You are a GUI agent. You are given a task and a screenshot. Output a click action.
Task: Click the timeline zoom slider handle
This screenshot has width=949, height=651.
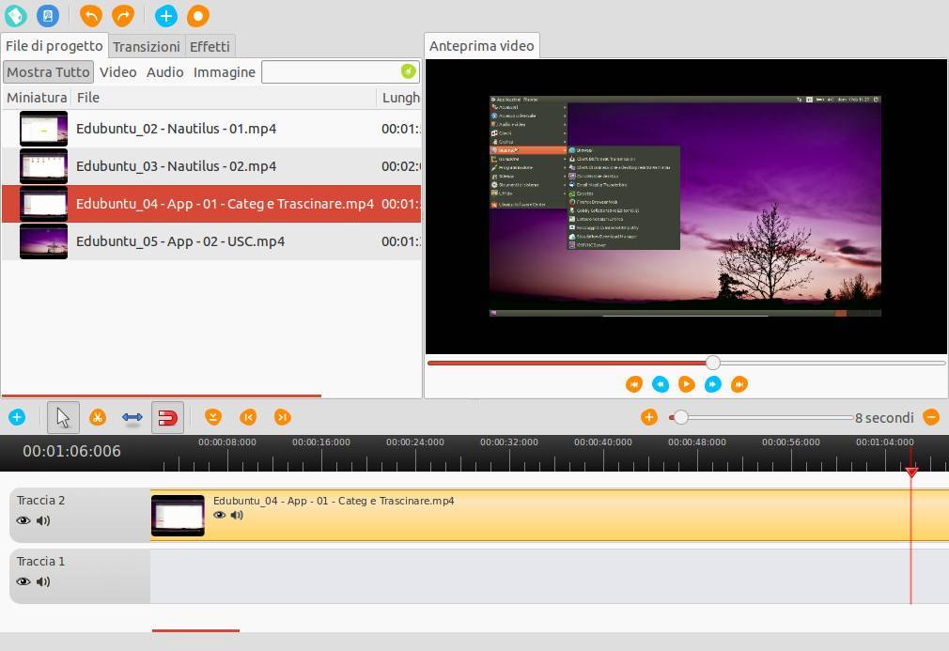pos(681,417)
